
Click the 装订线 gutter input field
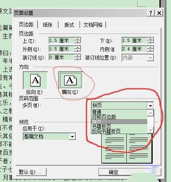(61, 57)
